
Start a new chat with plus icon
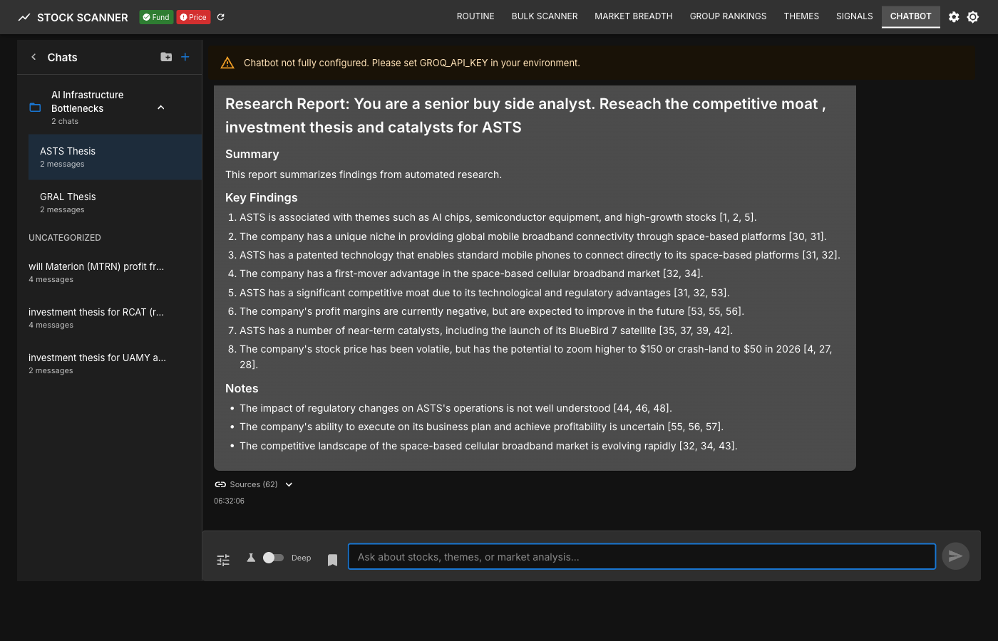point(185,57)
